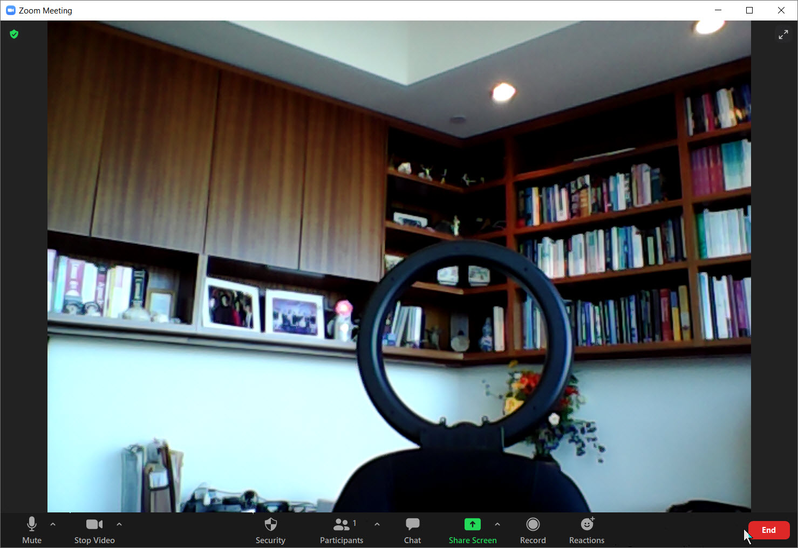Click the Zoom logo in the title bar
The width and height of the screenshot is (798, 548).
click(x=10, y=10)
